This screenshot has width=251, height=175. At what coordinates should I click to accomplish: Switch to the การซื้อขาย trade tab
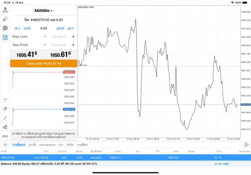point(19,144)
